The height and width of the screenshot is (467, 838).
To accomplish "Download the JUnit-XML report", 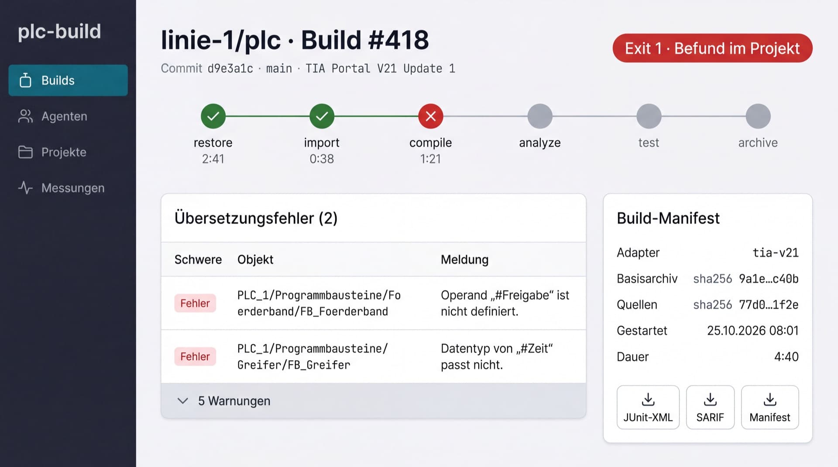I will 648,407.
